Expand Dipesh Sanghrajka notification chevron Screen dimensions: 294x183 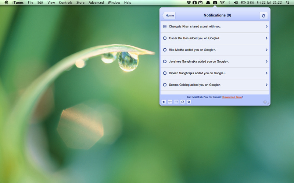(266, 73)
